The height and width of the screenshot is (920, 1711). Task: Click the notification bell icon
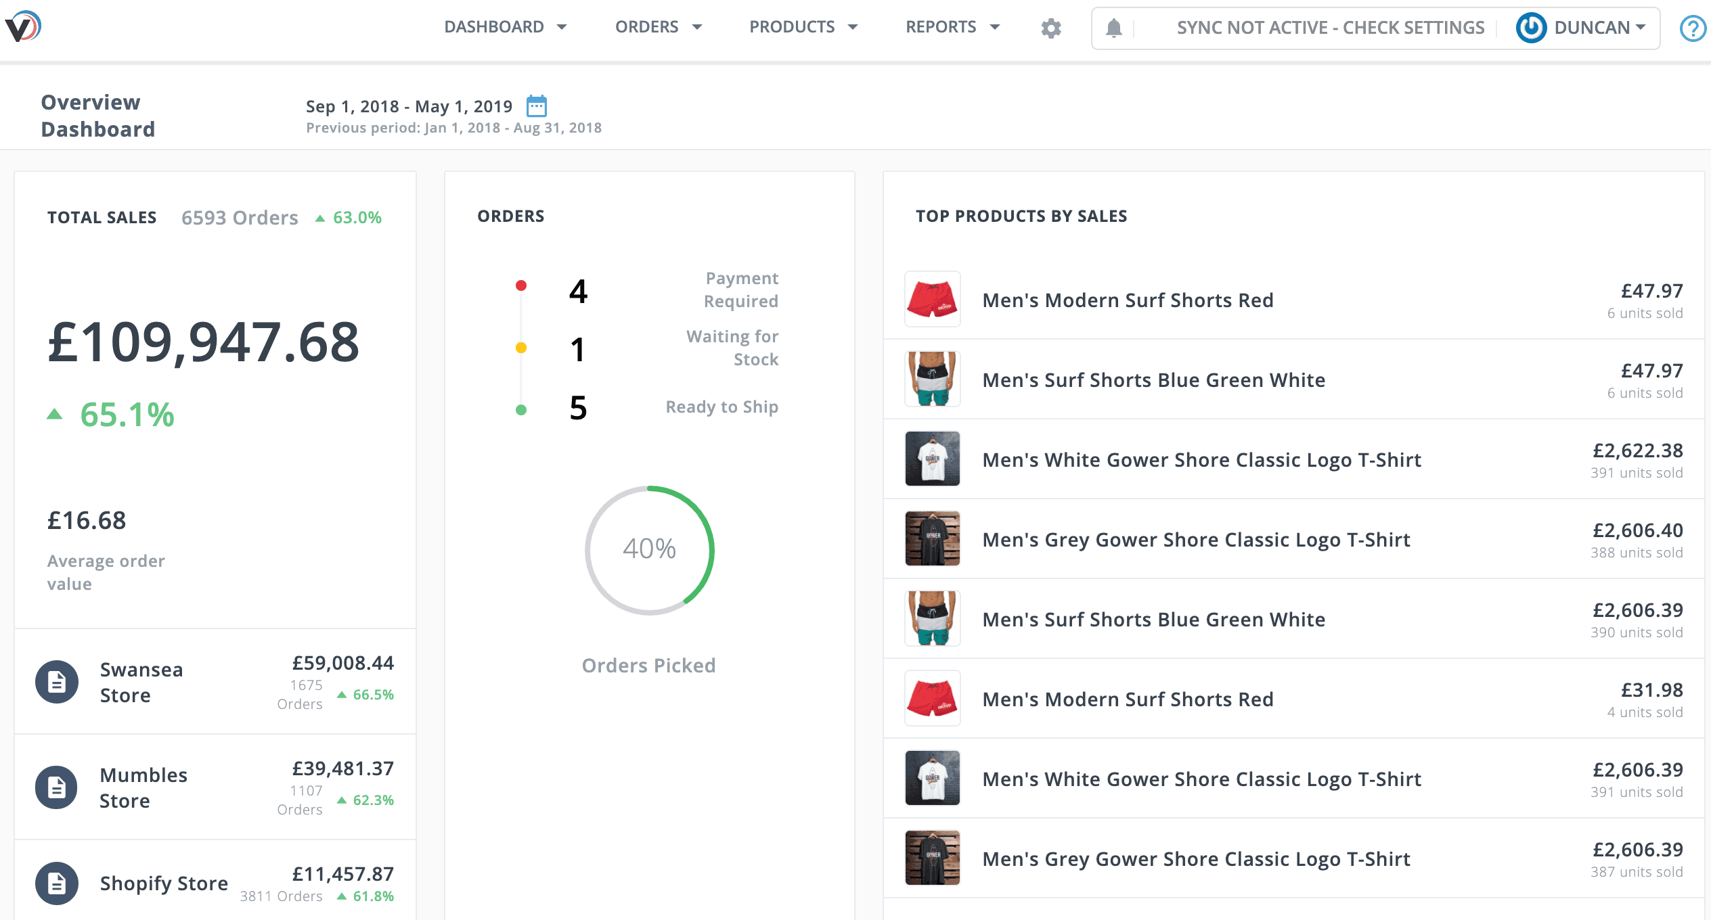1114,27
